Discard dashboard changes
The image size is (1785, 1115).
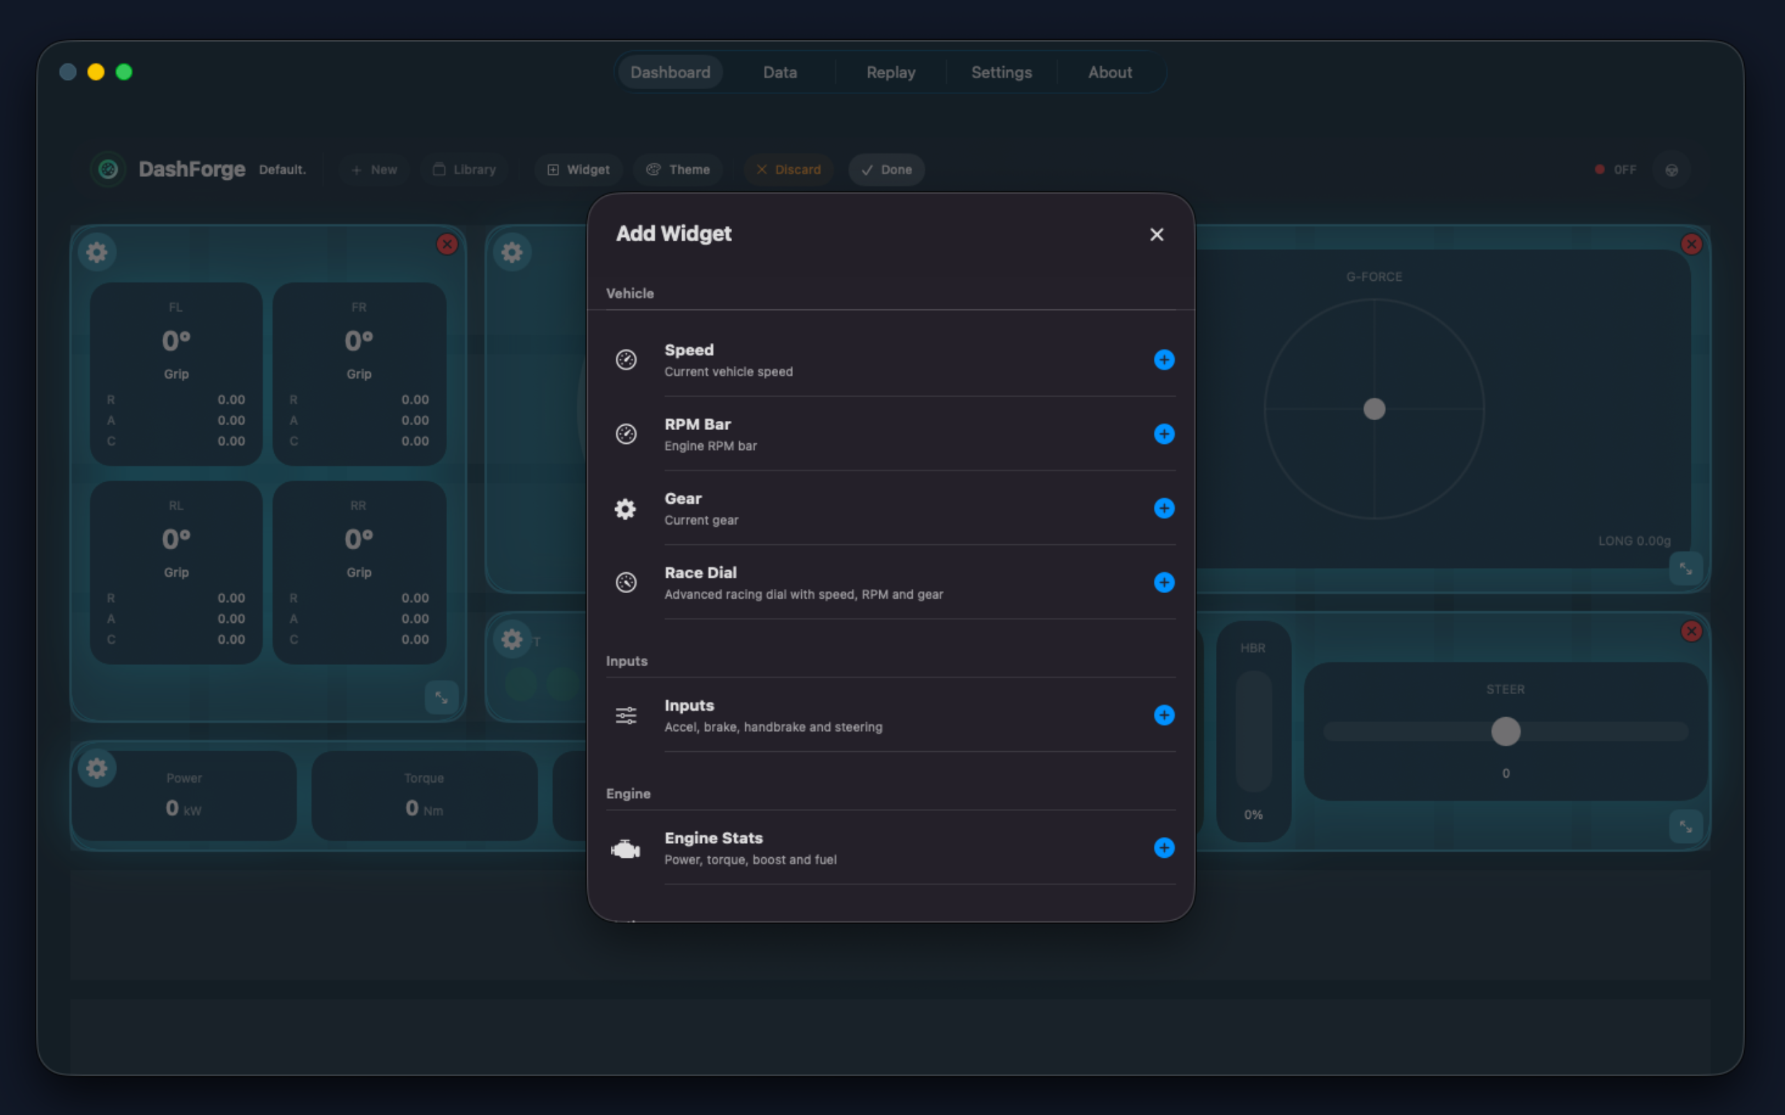[x=788, y=169]
